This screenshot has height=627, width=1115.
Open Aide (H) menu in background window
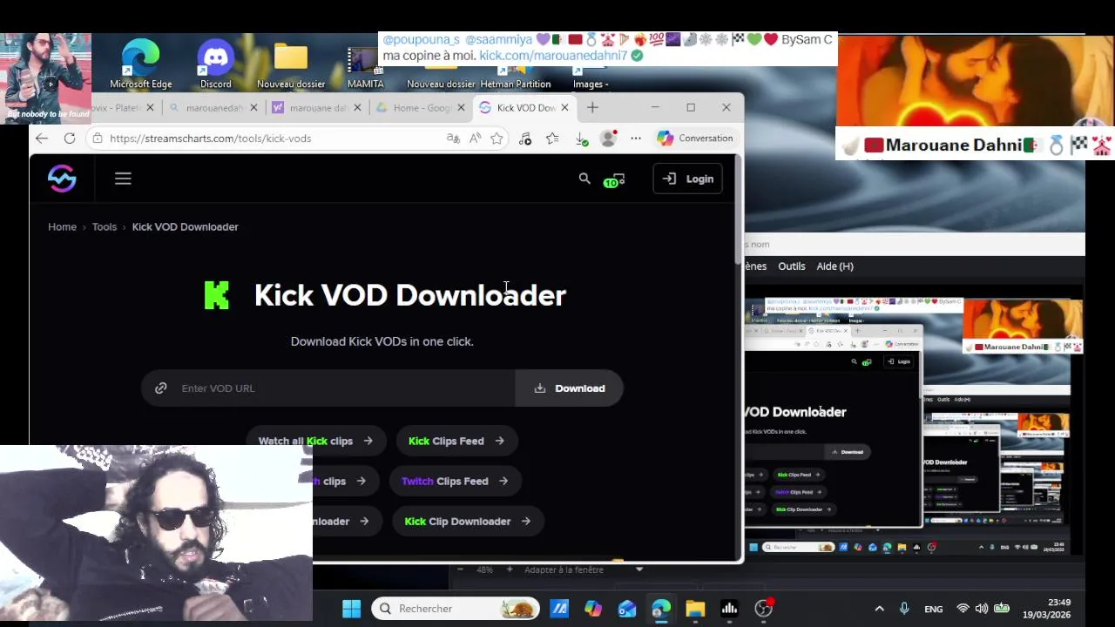tap(835, 266)
